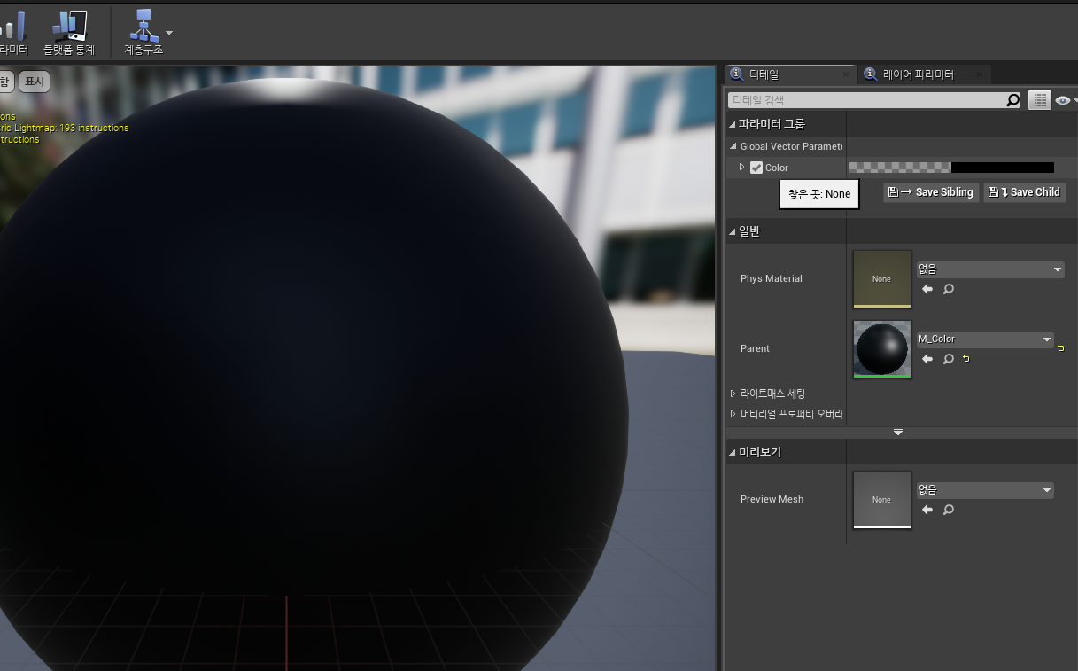Close the 디테일 tab

[846, 74]
